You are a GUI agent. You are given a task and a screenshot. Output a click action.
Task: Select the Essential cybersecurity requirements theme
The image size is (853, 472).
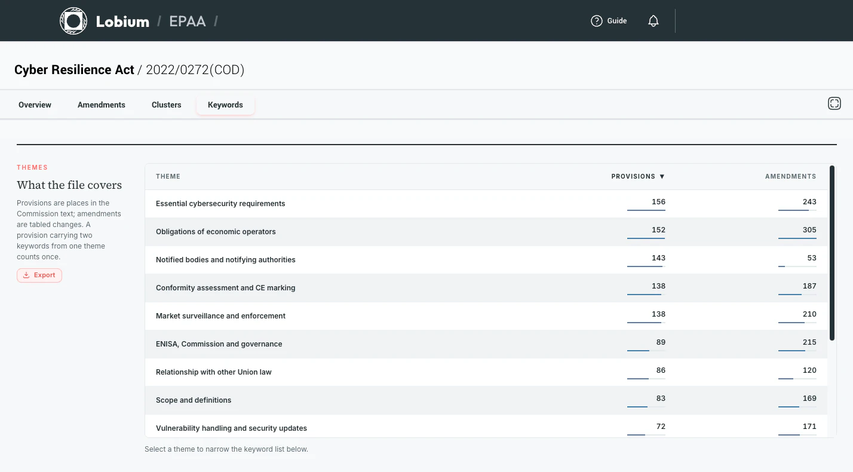[486, 204]
